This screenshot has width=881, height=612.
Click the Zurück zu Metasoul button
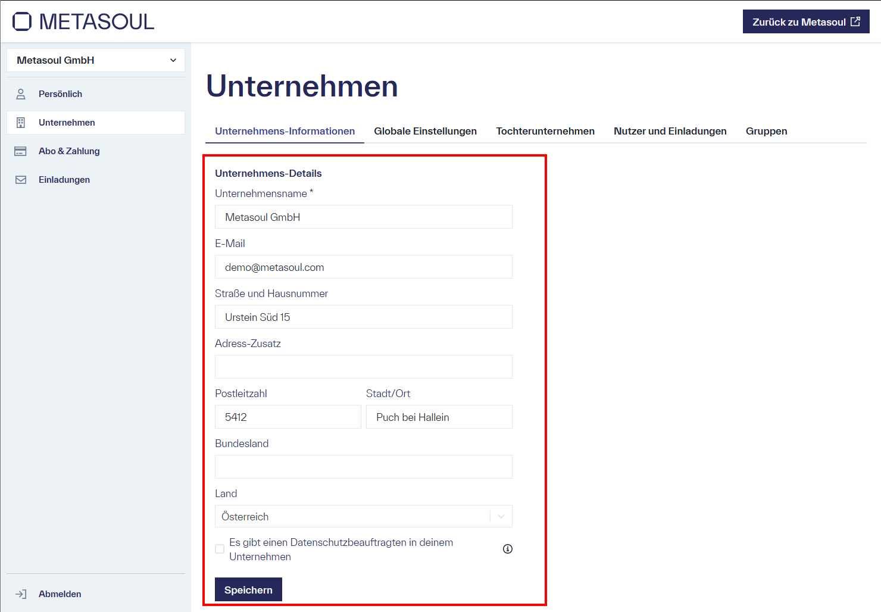click(805, 21)
